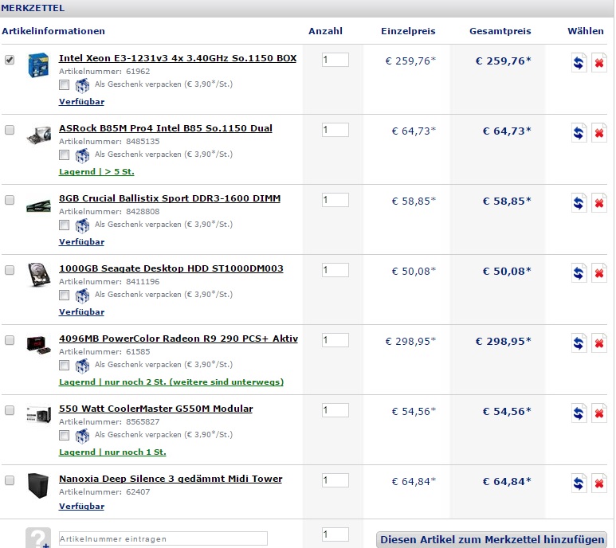Enable gift wrapping checkbox for ASRock B85M

pyautogui.click(x=64, y=155)
